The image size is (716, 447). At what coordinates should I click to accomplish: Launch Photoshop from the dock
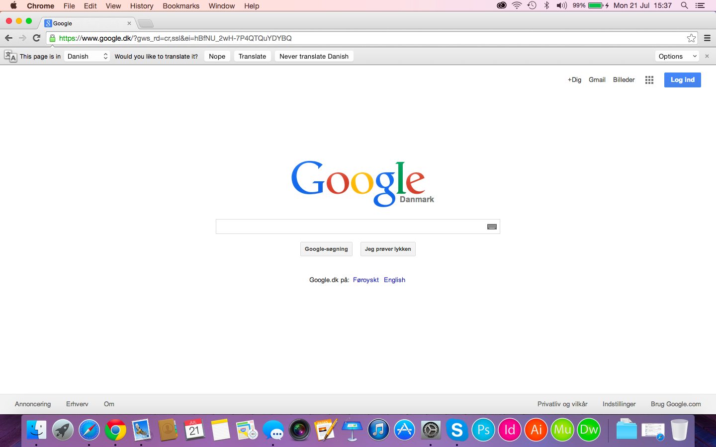click(x=483, y=430)
